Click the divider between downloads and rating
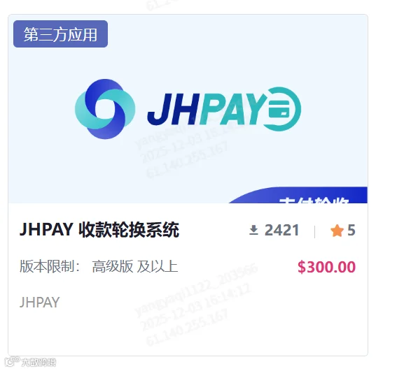The width and height of the screenshot is (418, 371). (315, 232)
